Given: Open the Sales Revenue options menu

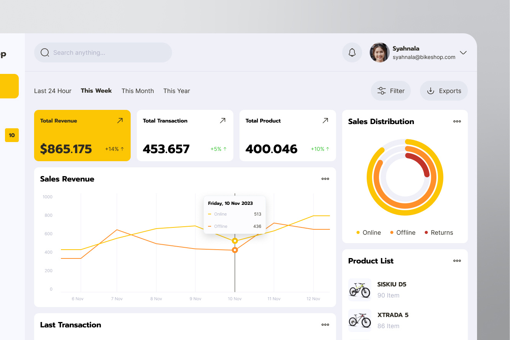Looking at the screenshot, I should point(325,179).
